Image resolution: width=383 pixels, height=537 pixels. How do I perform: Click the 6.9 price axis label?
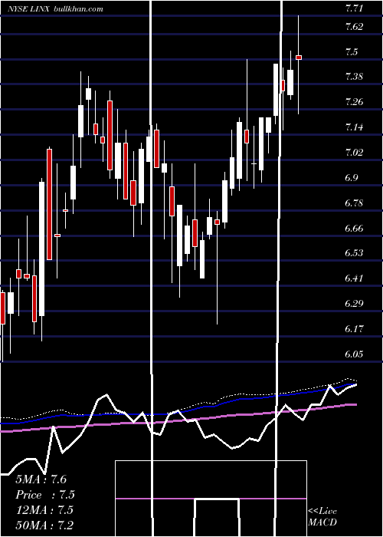pyautogui.click(x=352, y=178)
